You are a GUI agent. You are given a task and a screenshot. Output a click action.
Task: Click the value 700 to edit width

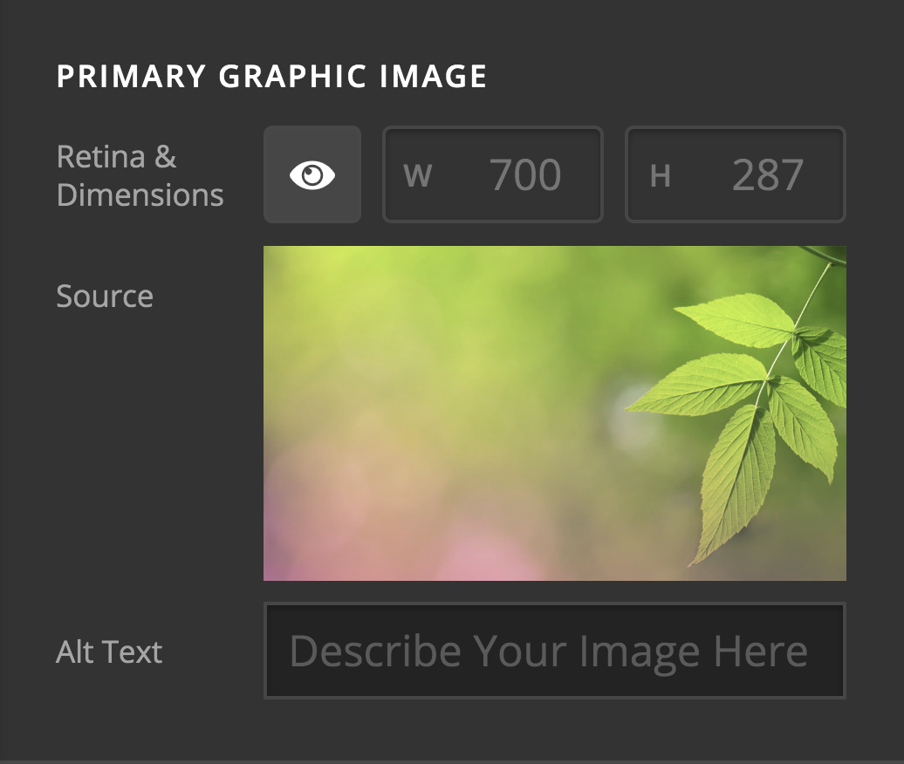(526, 174)
